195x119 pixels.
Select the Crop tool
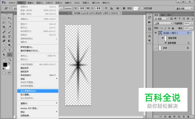(x=4, y=27)
